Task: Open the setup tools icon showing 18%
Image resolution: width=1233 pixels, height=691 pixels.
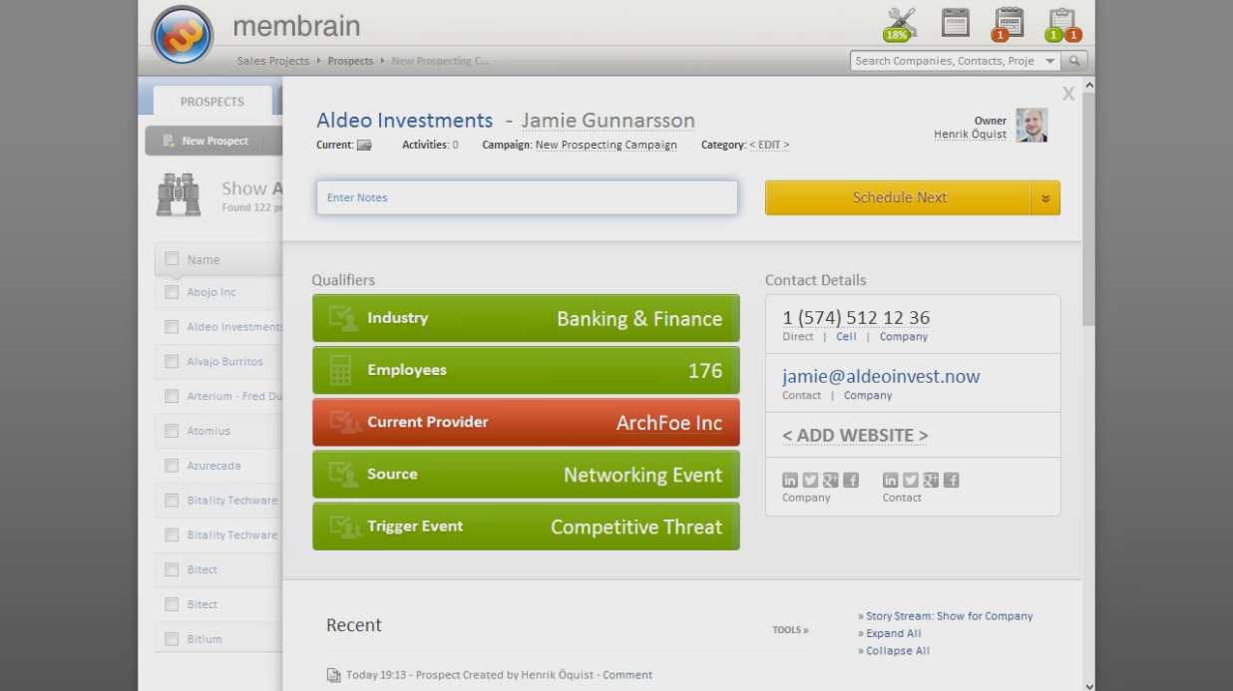Action: (x=900, y=24)
